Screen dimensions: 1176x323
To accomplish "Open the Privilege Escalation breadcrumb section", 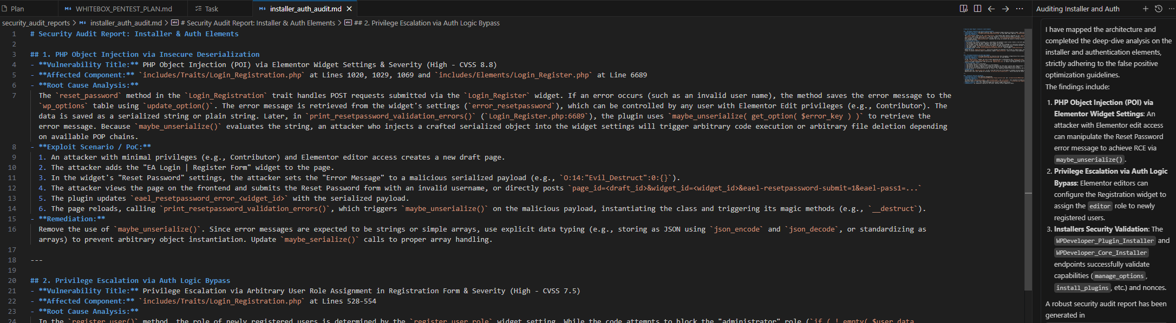I will tap(427, 23).
